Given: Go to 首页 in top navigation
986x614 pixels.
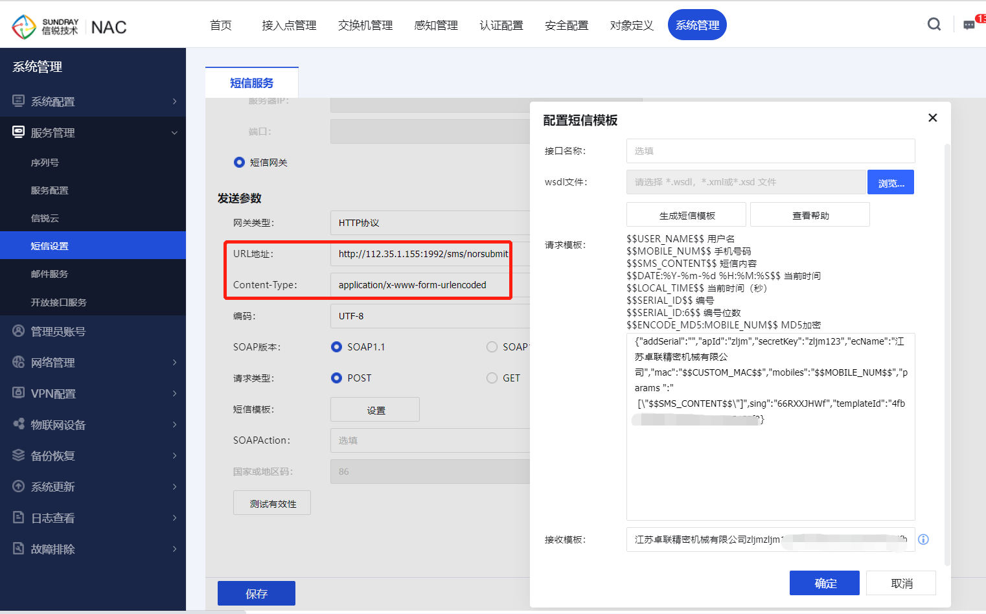Looking at the screenshot, I should click(221, 25).
